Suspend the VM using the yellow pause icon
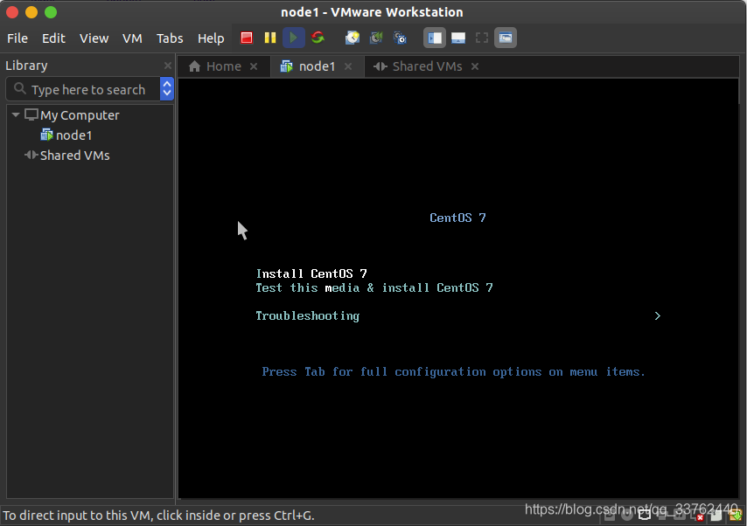Image resolution: width=747 pixels, height=526 pixels. (x=270, y=38)
